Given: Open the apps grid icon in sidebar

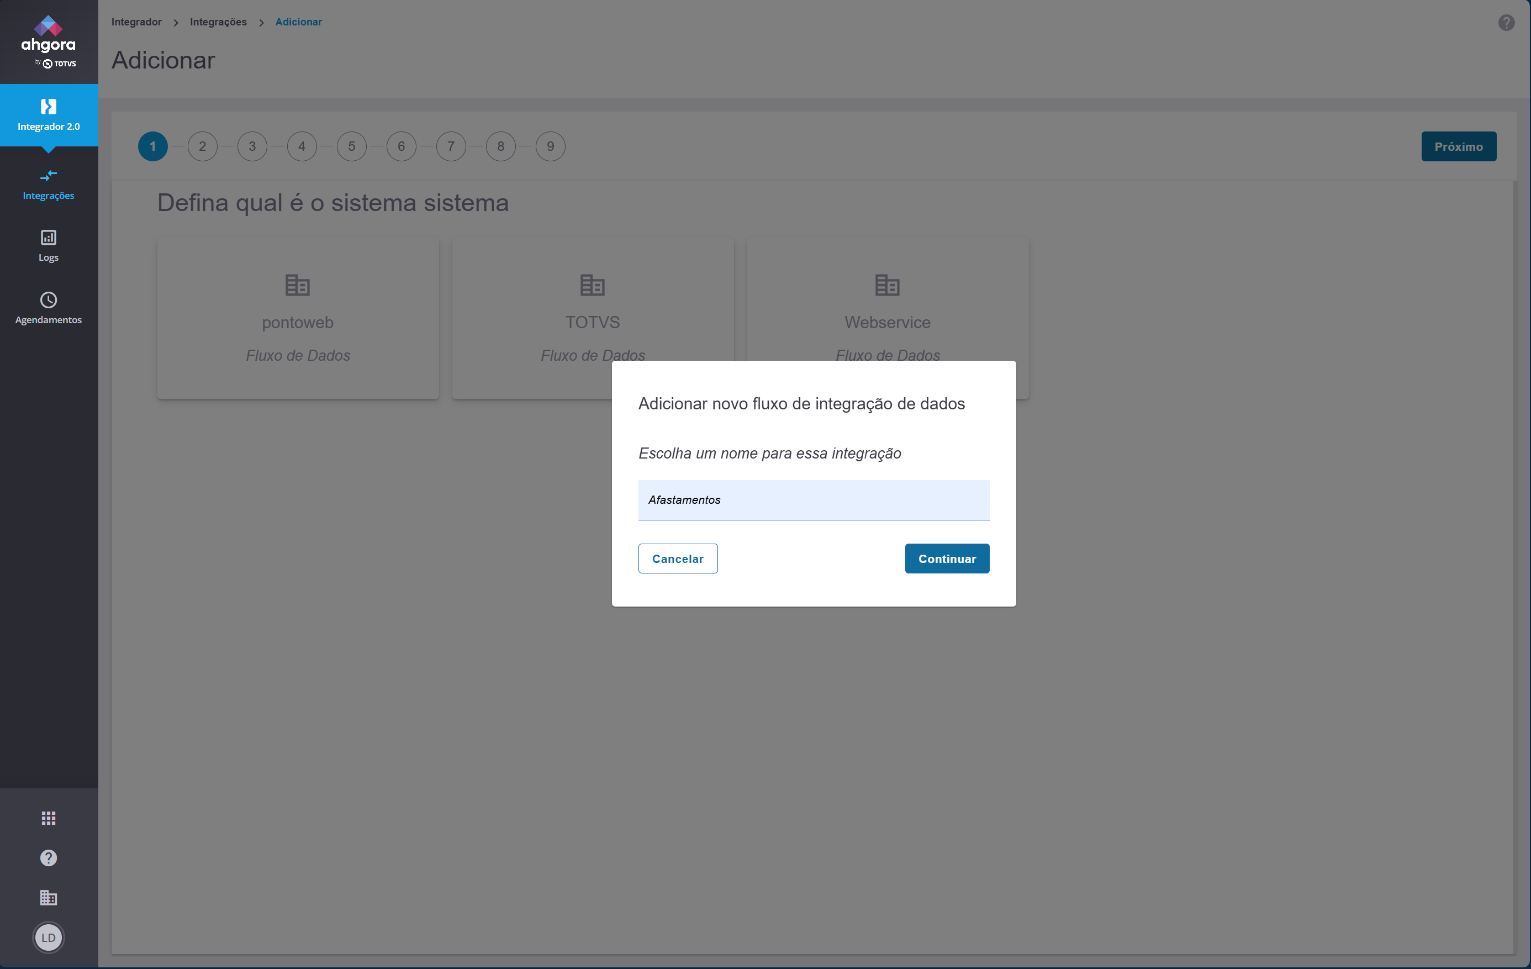Looking at the screenshot, I should [48, 818].
